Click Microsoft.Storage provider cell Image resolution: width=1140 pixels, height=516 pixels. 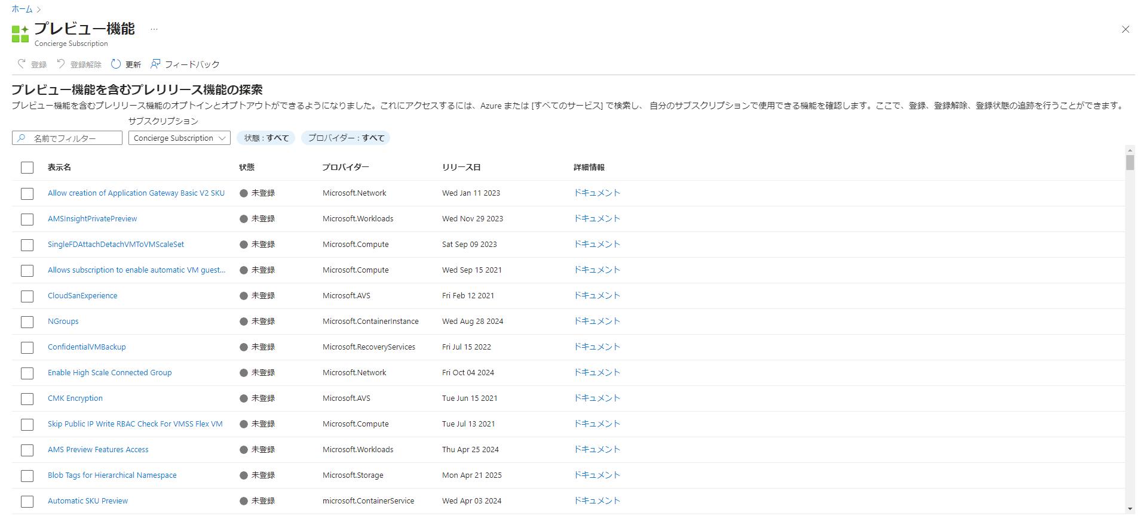point(353,475)
